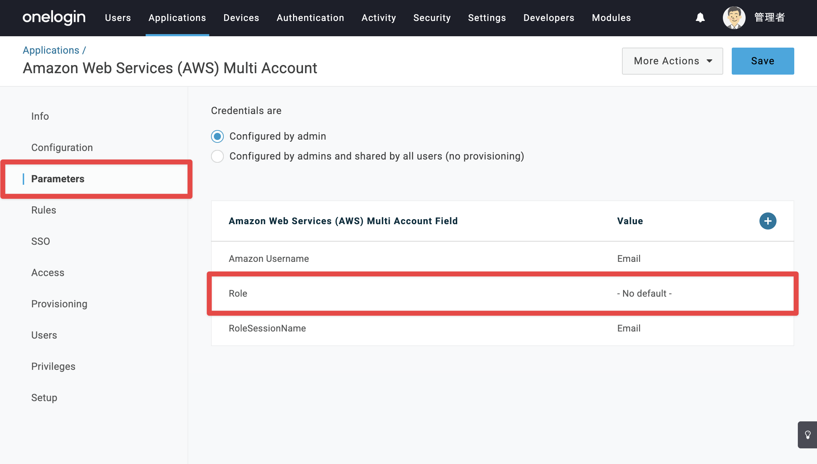Image resolution: width=817 pixels, height=464 pixels.
Task: Go back via Applications breadcrumb link
Action: pyautogui.click(x=51, y=50)
